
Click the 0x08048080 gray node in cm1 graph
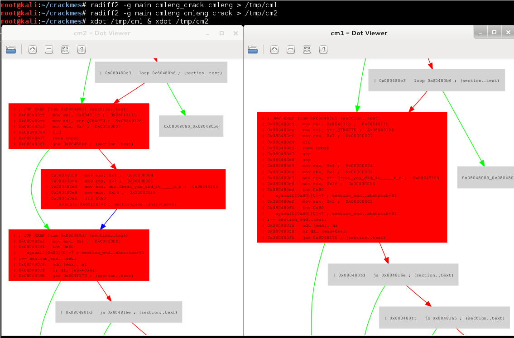(x=485, y=177)
